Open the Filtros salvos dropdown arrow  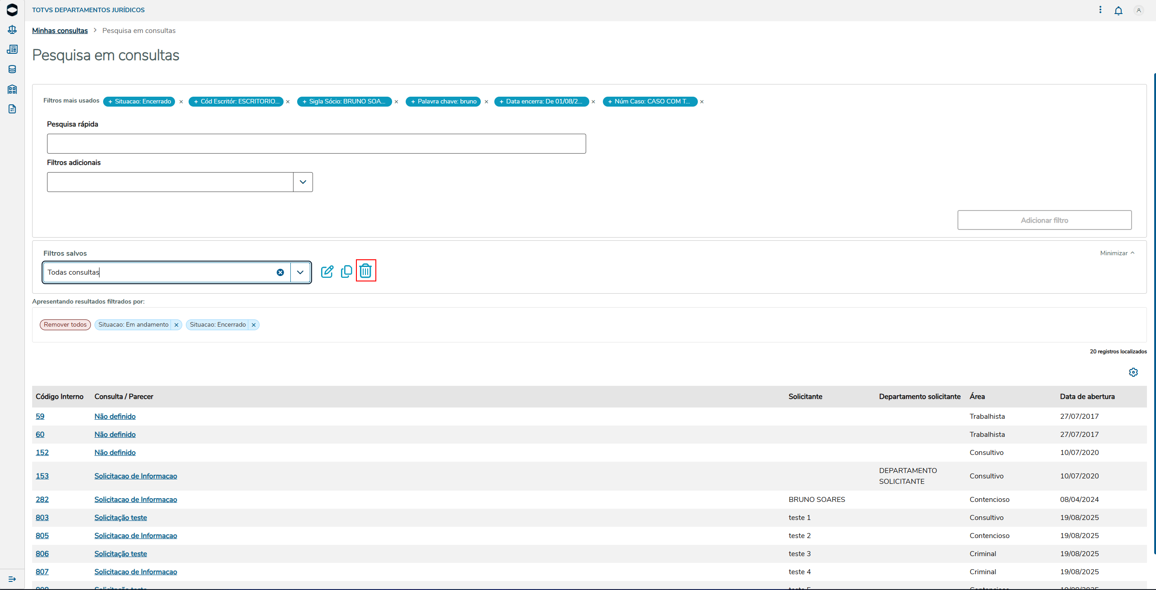[x=300, y=272]
